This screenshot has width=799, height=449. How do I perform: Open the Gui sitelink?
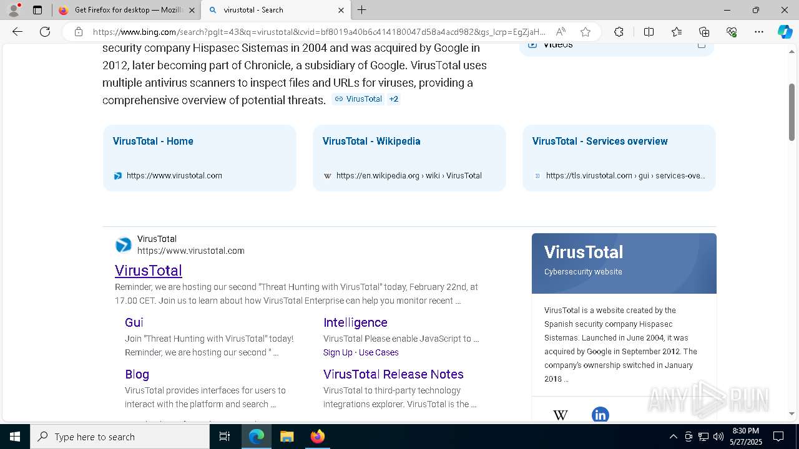pyautogui.click(x=134, y=322)
